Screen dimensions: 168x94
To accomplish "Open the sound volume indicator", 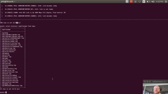I will coord(153,2).
